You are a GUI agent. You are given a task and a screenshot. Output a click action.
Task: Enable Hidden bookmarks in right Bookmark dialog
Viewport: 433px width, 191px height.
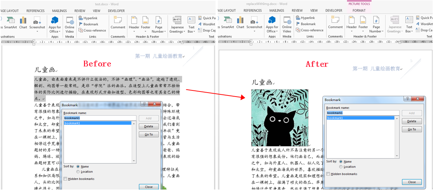coord(328,174)
